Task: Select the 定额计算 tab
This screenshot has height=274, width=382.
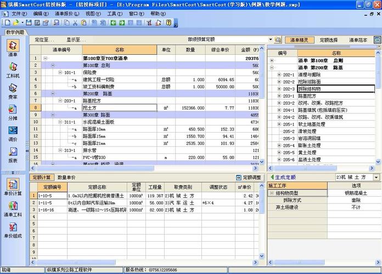Action: pyautogui.click(x=41, y=178)
